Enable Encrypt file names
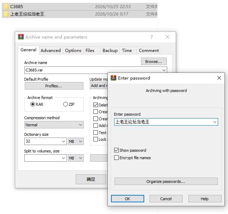 click(x=116, y=157)
